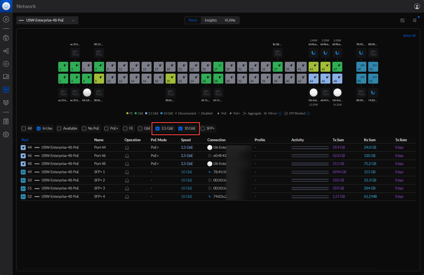Open the Settings gear in sidebar
The width and height of the screenshot is (424, 275).
tap(6, 135)
